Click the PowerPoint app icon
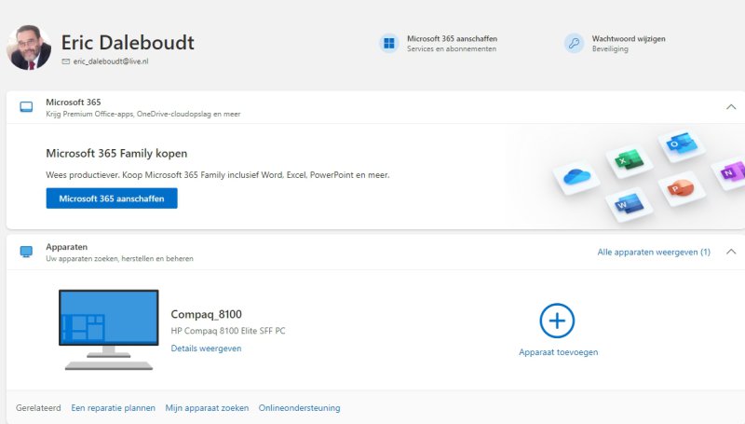Image resolution: width=745 pixels, height=424 pixels. tap(676, 187)
